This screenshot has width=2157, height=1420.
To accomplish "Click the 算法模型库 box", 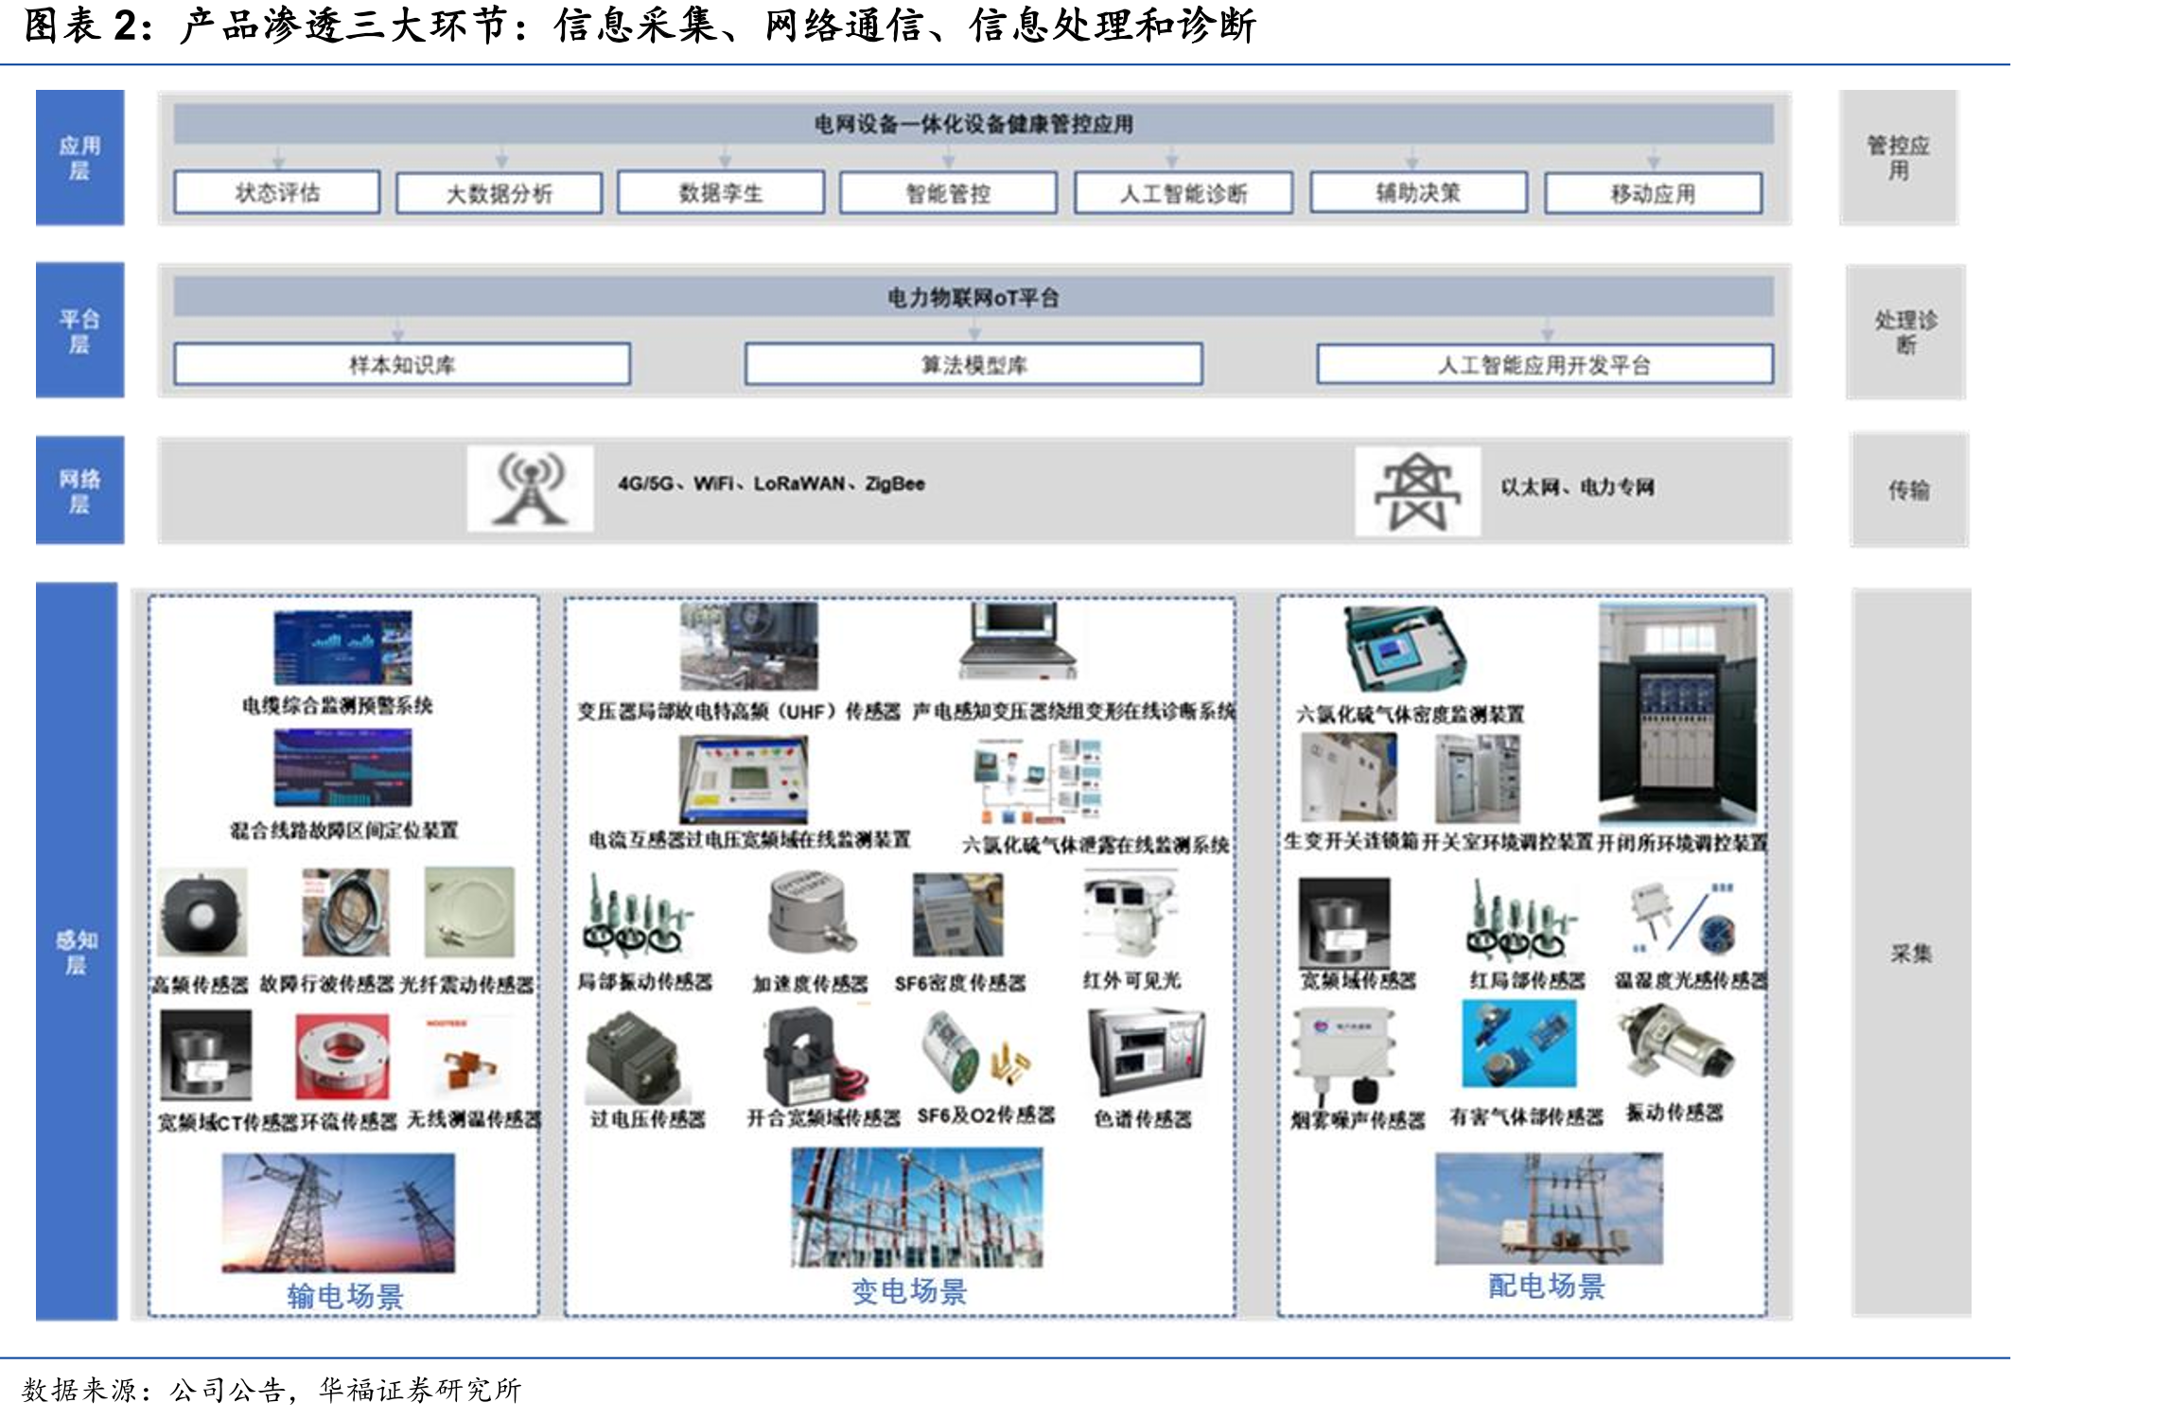I will 973,364.
